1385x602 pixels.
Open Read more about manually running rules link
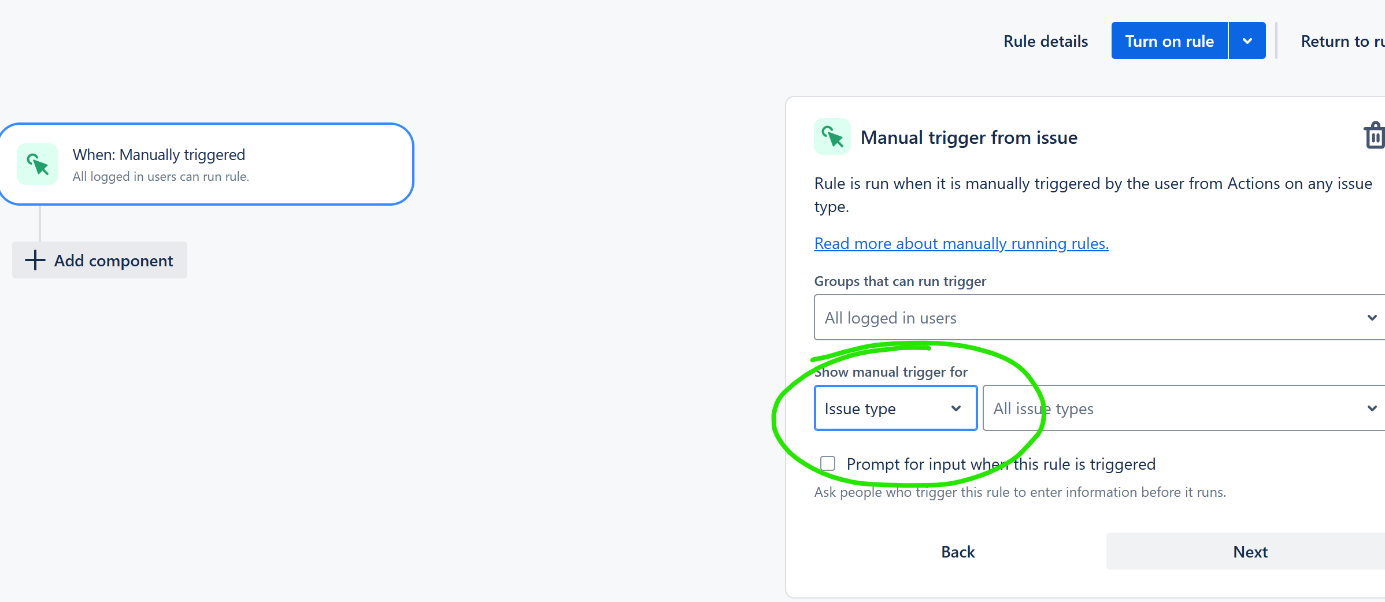pyautogui.click(x=961, y=244)
